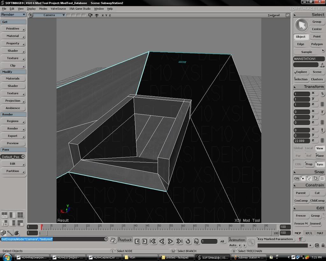This screenshot has width=326, height=261.
Task: Switch to the MAT tab
Action: [320, 233]
